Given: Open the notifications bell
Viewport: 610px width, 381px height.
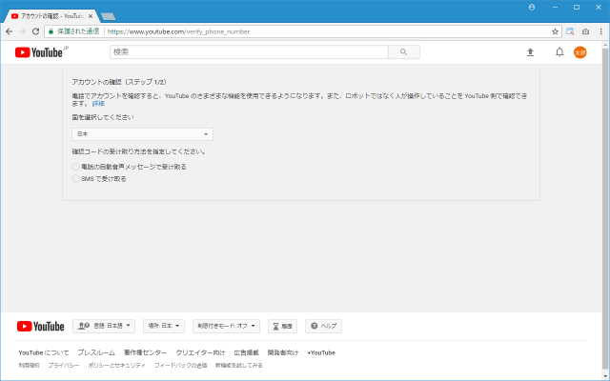Looking at the screenshot, I should 559,52.
